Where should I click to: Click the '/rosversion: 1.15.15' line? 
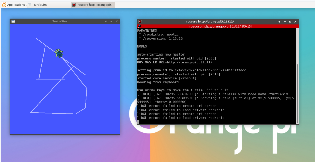tap(161, 39)
